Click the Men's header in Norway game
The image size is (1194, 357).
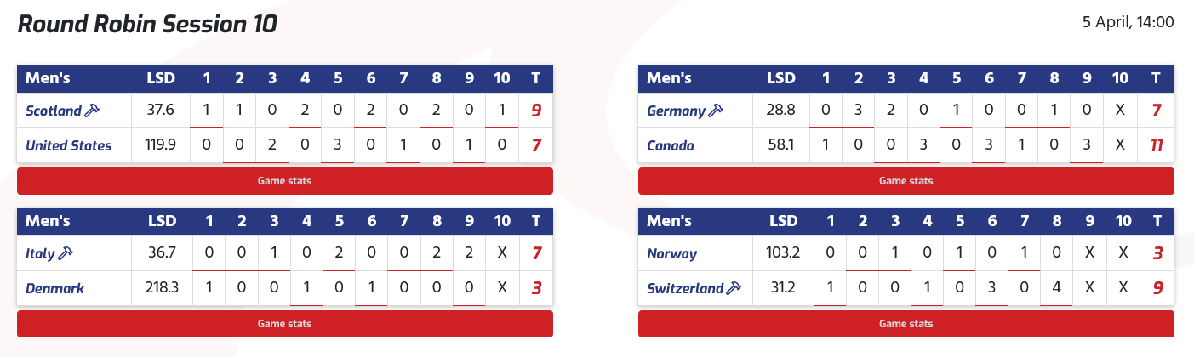click(669, 222)
